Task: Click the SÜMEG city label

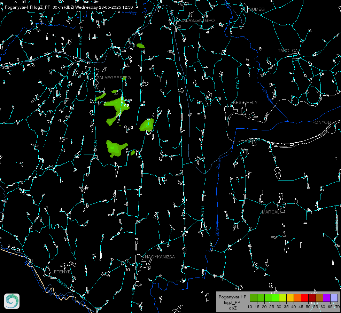Action: (x=257, y=9)
